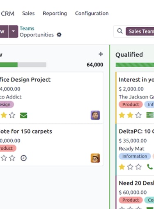
Task: Open salesperson avatar on Office Design Project card
Action: point(95,115)
